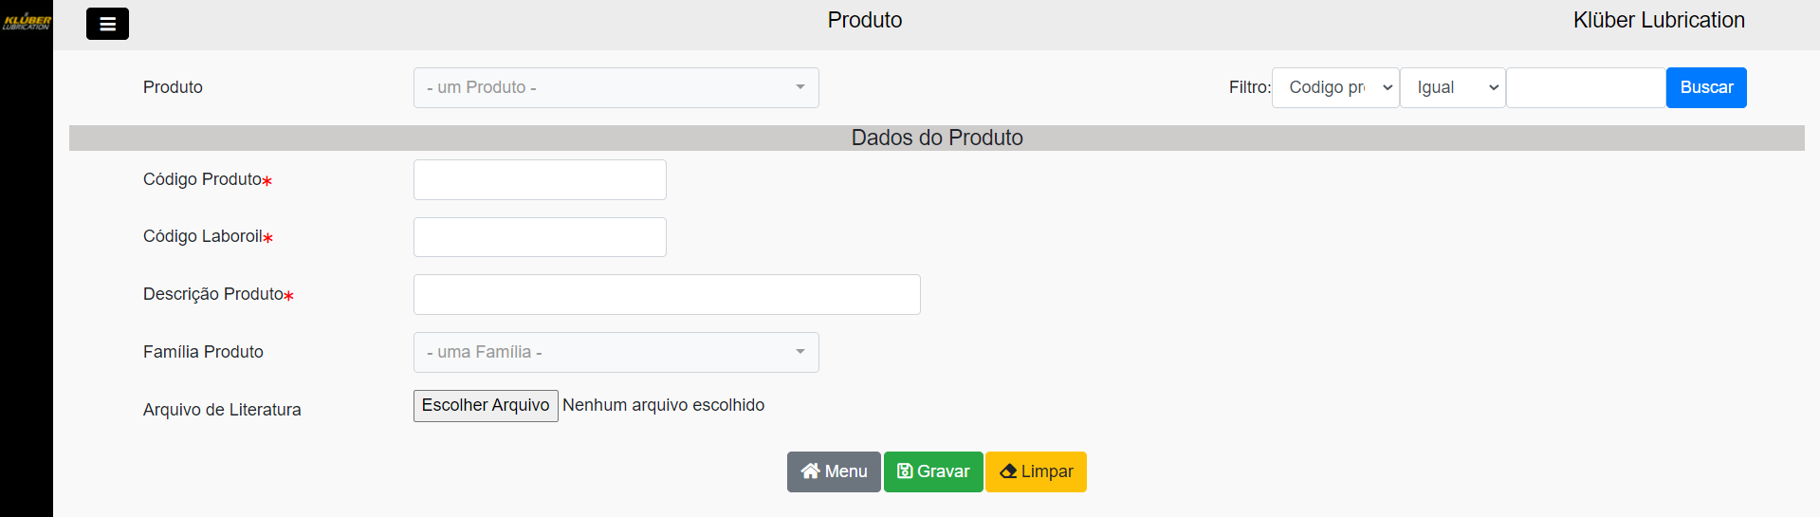Focus the Código Laboroil input field
Screen dimensions: 1820x517
(540, 237)
